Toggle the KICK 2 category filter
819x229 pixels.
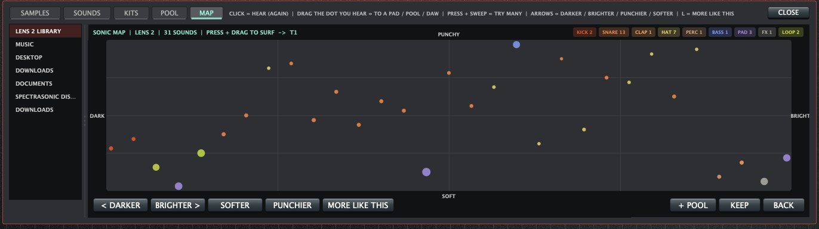[584, 32]
